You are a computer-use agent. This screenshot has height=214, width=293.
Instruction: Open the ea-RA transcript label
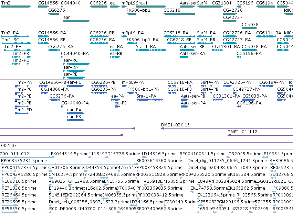click(x=116, y=47)
